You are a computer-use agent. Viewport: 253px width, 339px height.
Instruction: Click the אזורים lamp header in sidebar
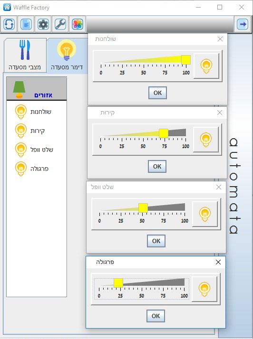pyautogui.click(x=37, y=89)
